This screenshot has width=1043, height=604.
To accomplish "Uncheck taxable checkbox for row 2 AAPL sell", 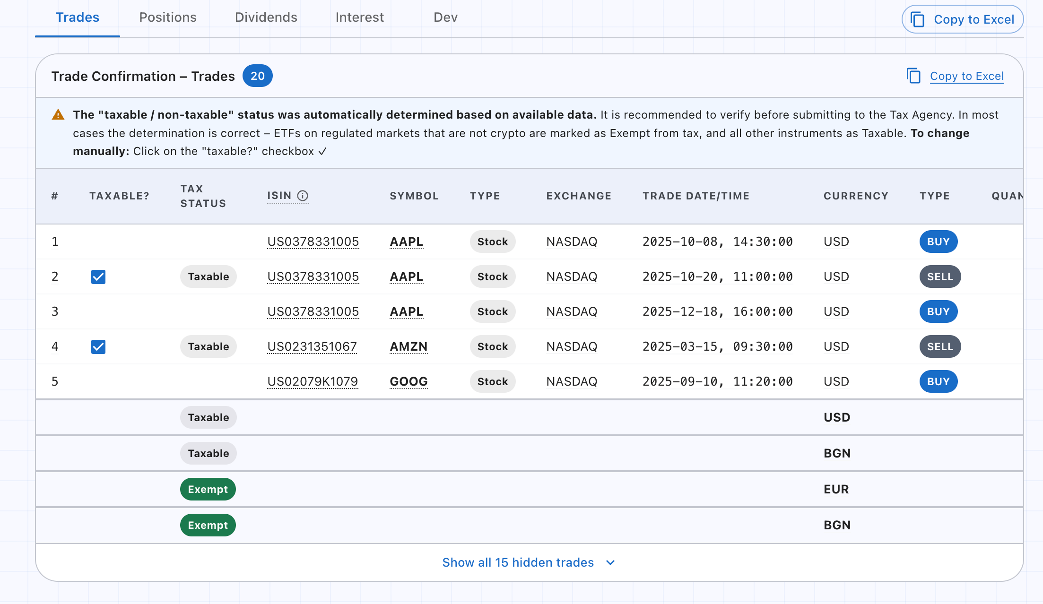I will pyautogui.click(x=98, y=276).
